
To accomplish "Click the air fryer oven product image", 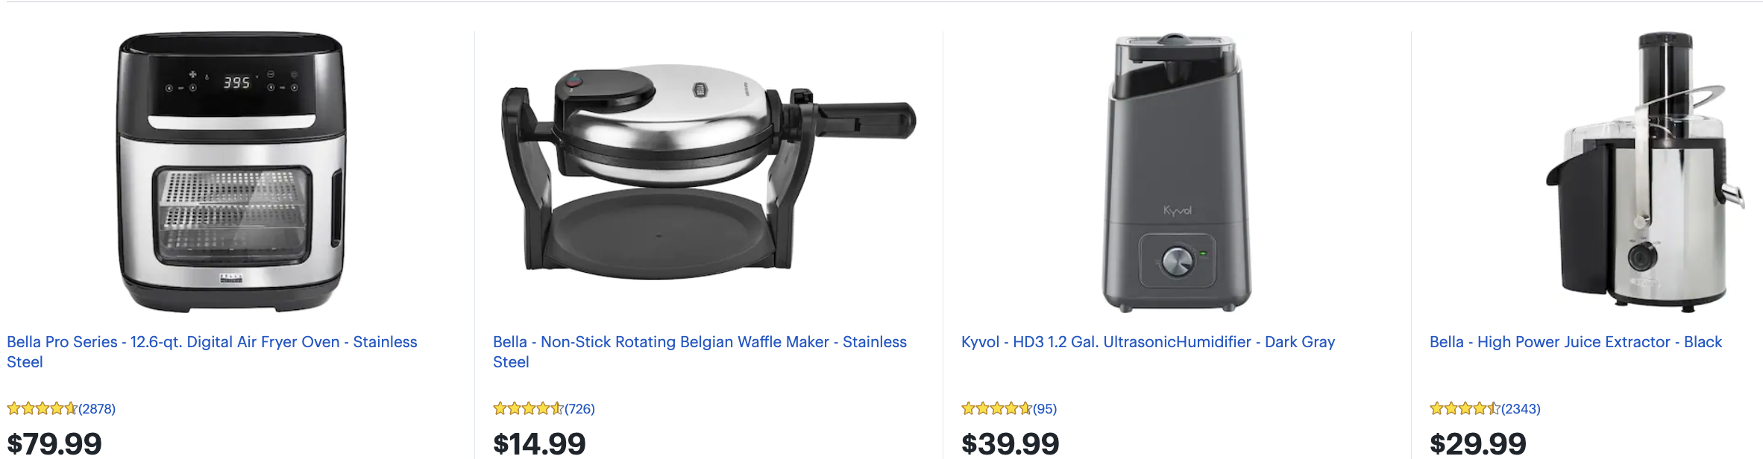I will 231,171.
